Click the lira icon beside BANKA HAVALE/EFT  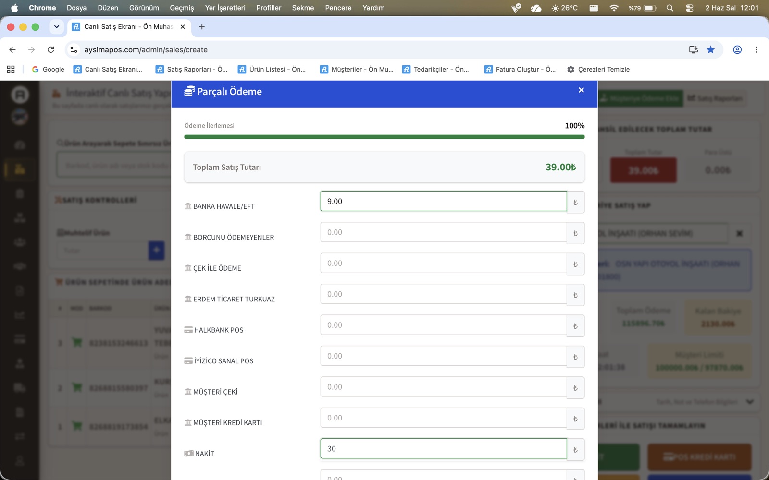click(575, 202)
